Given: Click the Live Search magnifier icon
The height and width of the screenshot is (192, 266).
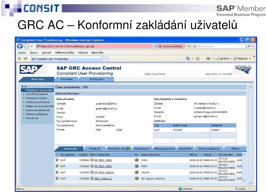Looking at the screenshot, I should coord(249,46).
